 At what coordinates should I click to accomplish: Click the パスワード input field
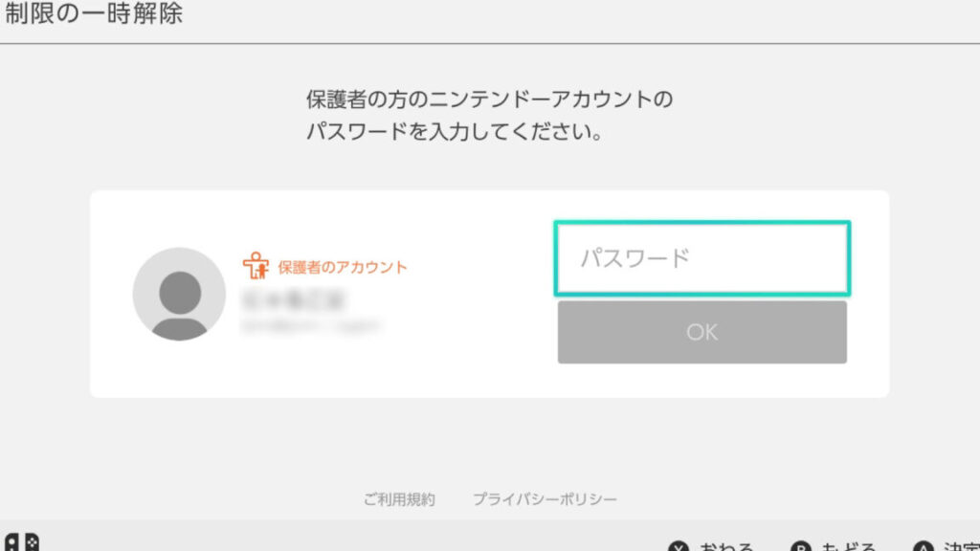702,258
